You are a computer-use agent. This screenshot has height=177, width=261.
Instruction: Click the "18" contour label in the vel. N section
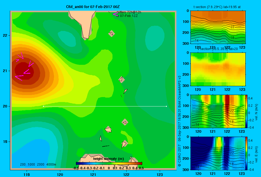pyautogui.click(x=232, y=122)
